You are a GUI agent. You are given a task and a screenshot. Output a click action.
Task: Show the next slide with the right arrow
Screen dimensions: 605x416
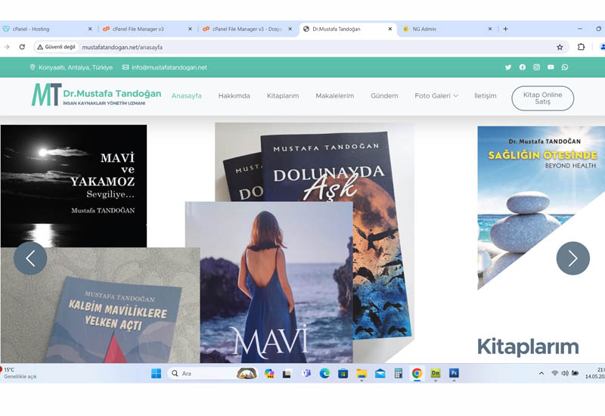572,258
